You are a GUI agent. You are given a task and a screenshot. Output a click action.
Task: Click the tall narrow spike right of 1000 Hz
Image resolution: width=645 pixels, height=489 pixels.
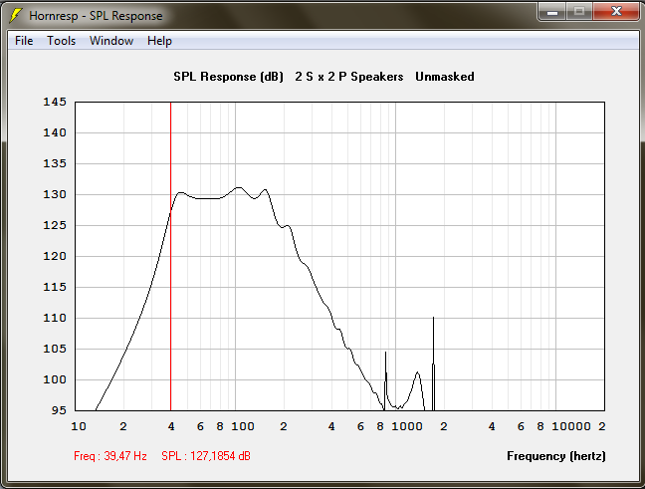[x=433, y=359]
